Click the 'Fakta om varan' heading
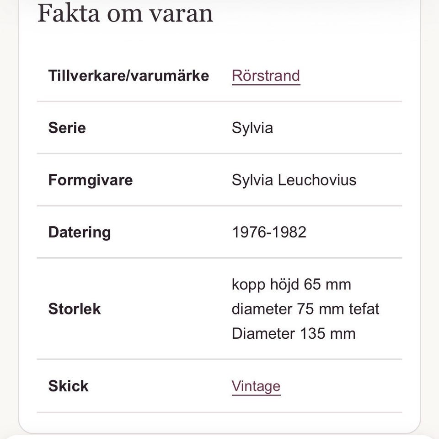This screenshot has width=439, height=439. click(x=125, y=13)
